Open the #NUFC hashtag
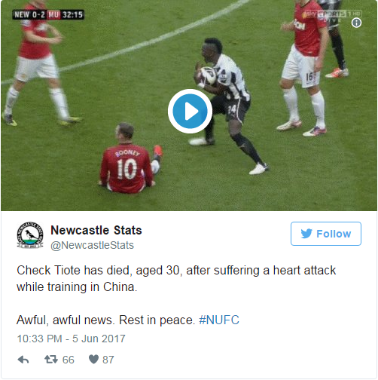This screenshot has width=378, height=380. [x=219, y=320]
